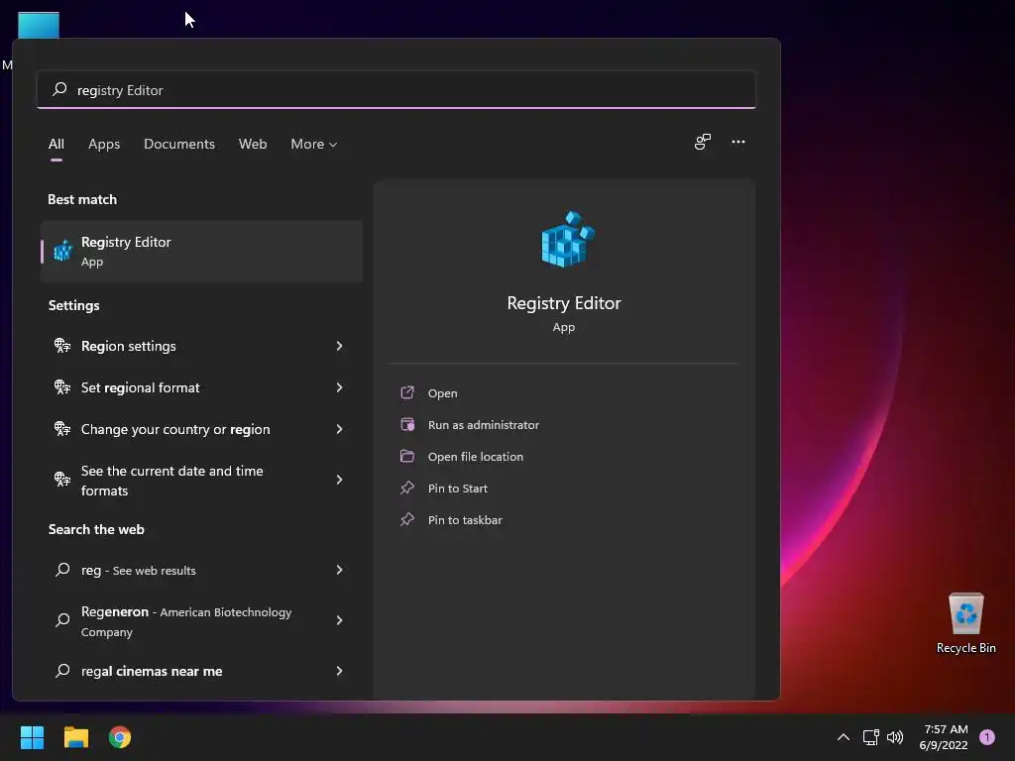1015x761 pixels.
Task: Expand Set regional format arrow
Action: pos(339,387)
